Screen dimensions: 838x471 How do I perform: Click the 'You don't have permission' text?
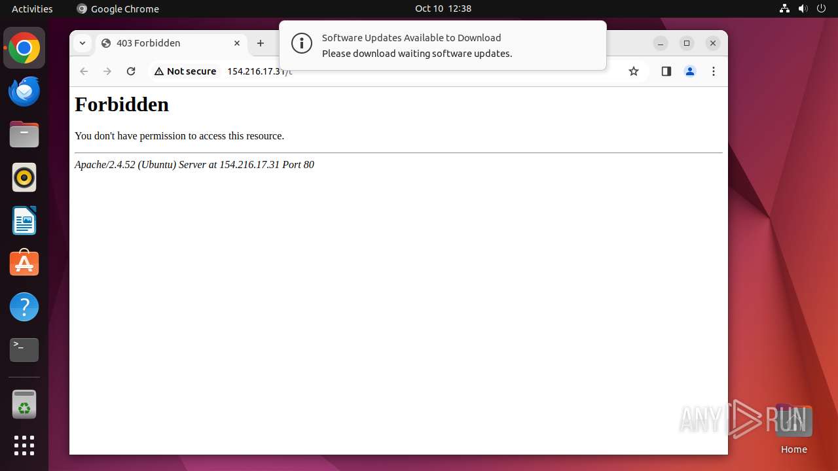click(179, 136)
